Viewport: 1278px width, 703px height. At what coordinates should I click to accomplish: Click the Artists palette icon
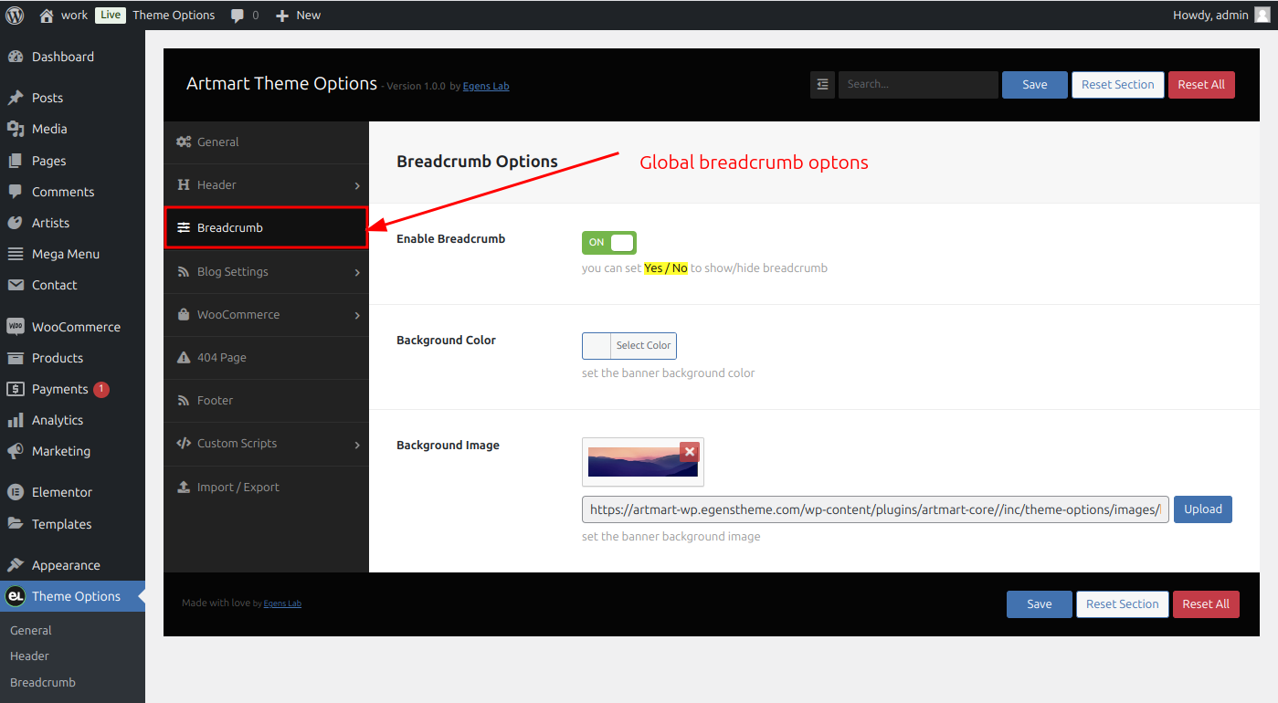[16, 223]
